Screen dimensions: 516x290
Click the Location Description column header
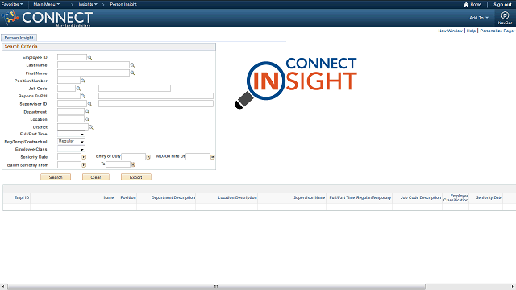point(237,197)
